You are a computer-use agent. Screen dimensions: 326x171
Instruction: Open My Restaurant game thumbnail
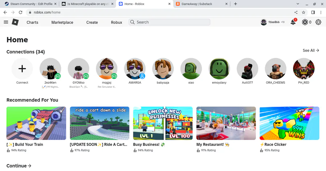pos(226,123)
